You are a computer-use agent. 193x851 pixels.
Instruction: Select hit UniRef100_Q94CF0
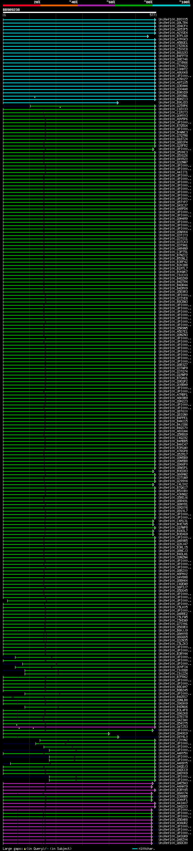point(173,26)
